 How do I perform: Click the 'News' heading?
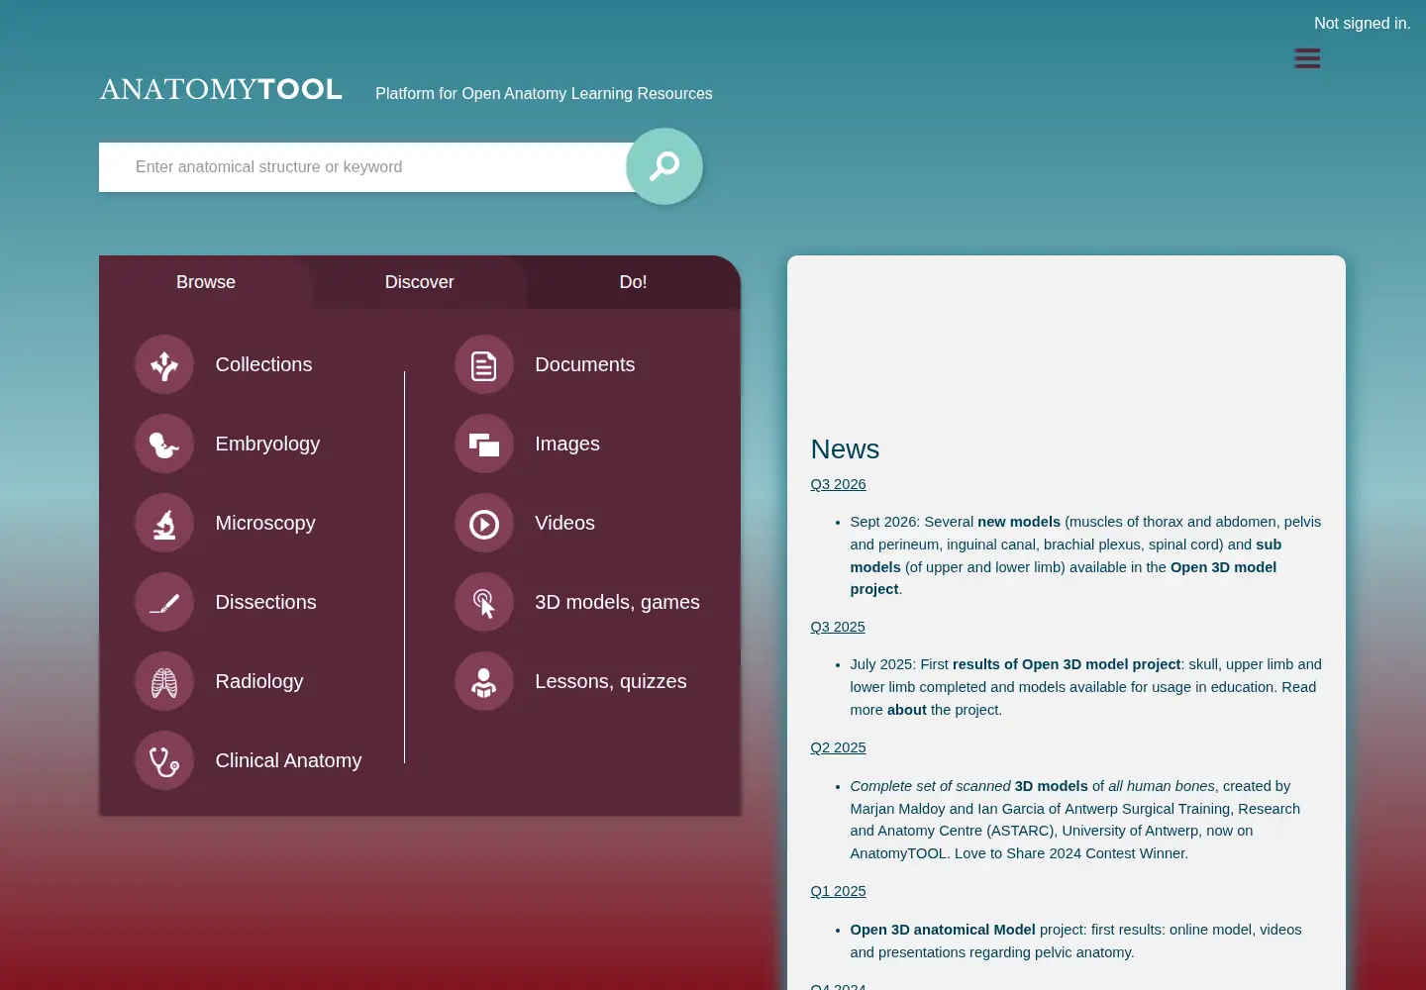click(845, 449)
